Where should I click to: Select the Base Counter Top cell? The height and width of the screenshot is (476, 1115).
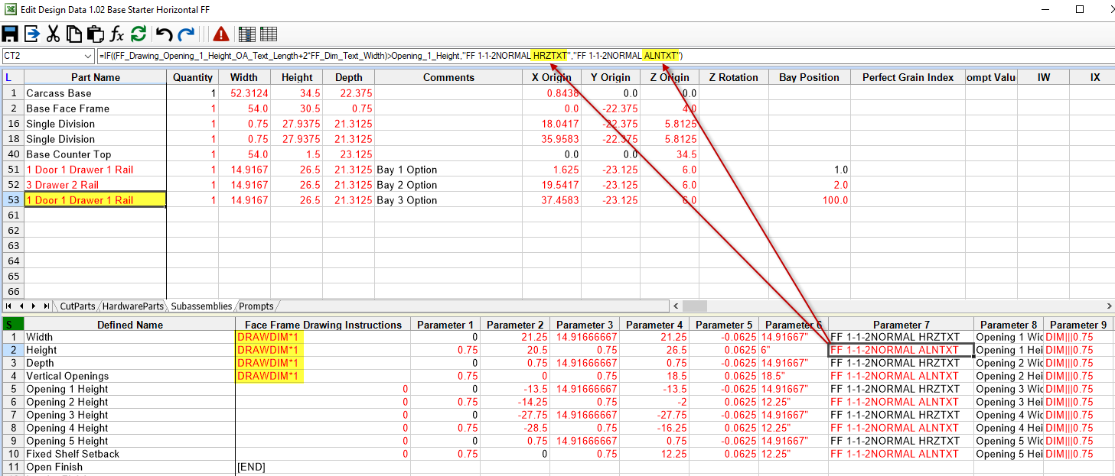coord(96,154)
